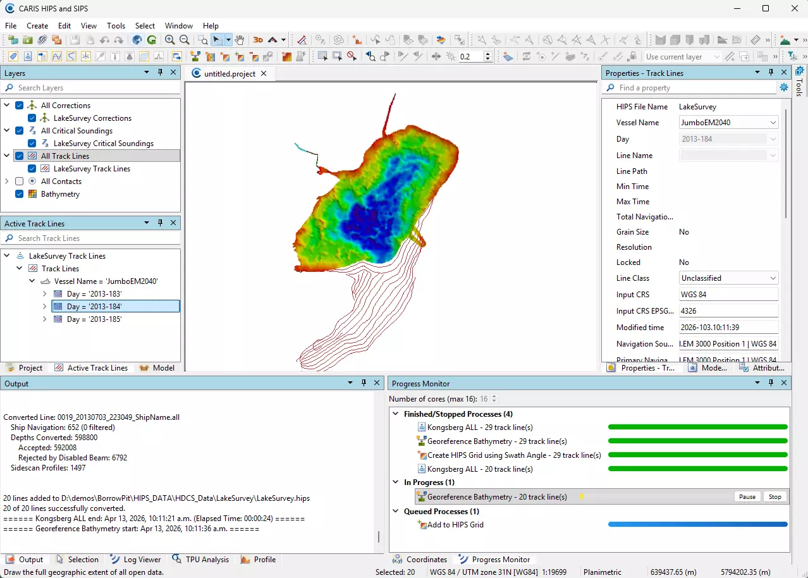Select the Pan hand tool
The image size is (808, 578).
240,40
